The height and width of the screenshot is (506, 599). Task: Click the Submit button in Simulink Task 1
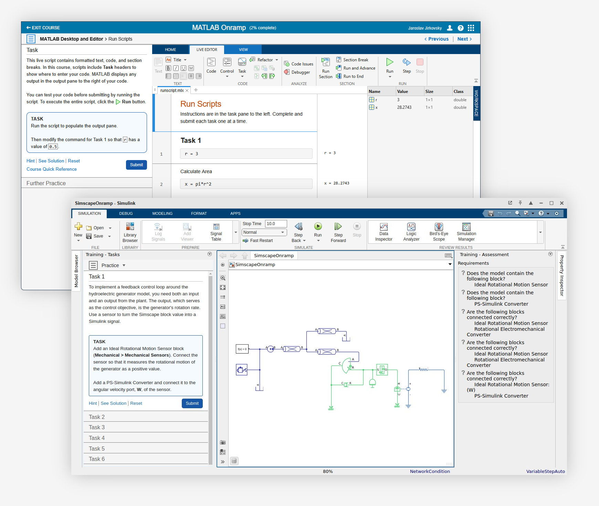(192, 403)
